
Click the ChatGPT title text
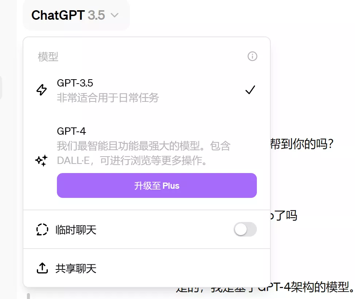(58, 15)
